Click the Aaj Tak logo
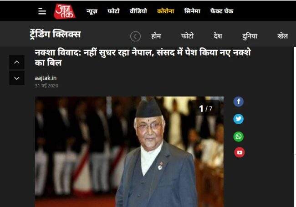This screenshot has height=207, width=296. (x=65, y=11)
